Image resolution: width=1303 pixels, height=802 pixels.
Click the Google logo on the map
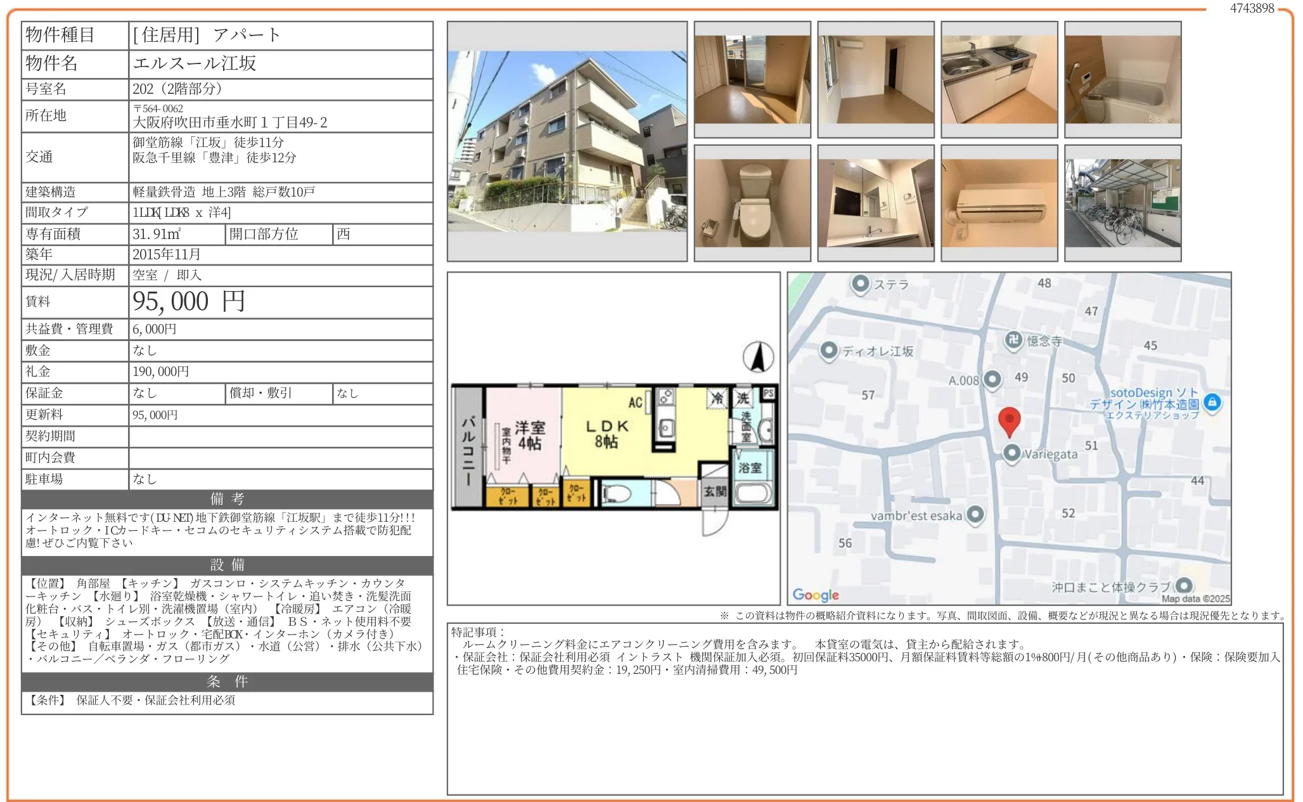pos(816,595)
